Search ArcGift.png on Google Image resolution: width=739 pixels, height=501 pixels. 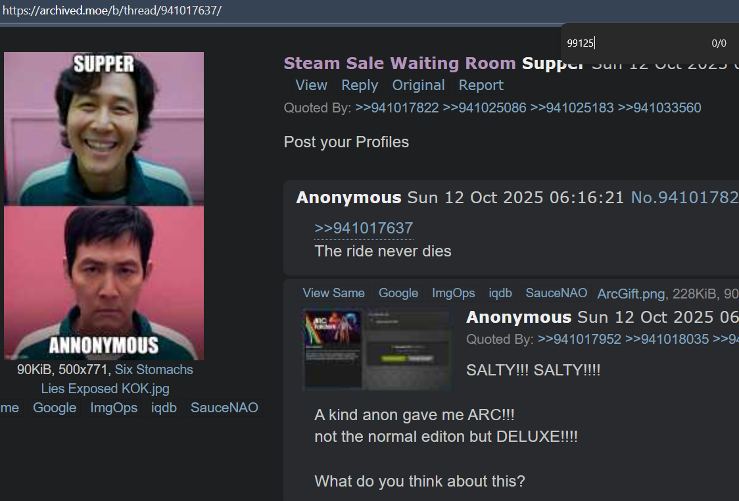click(x=398, y=293)
